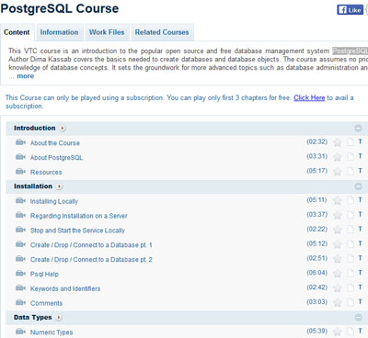Open notes page icon for Create/Drop pt. 2

point(351,259)
